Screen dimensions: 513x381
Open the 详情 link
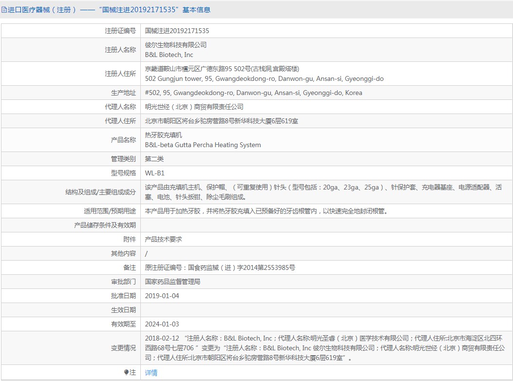tap(151, 373)
